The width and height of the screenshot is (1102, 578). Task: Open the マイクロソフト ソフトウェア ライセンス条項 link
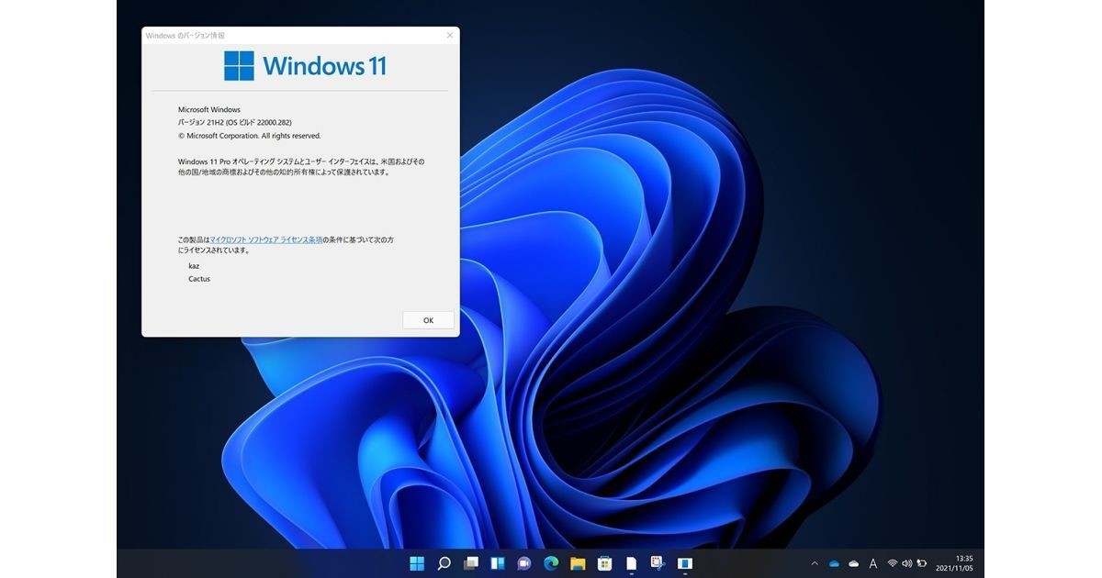(x=266, y=239)
